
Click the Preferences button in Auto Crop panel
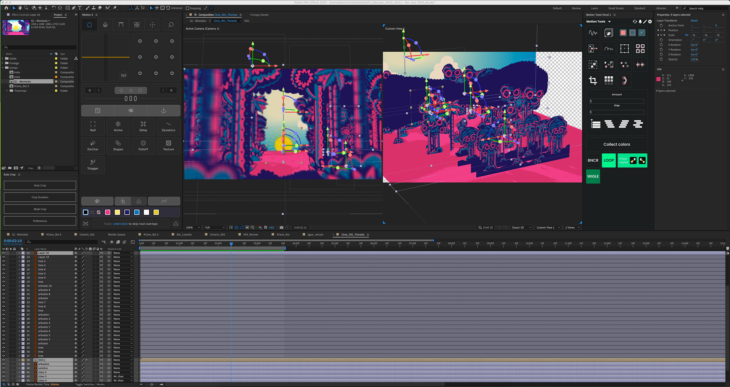coord(40,221)
